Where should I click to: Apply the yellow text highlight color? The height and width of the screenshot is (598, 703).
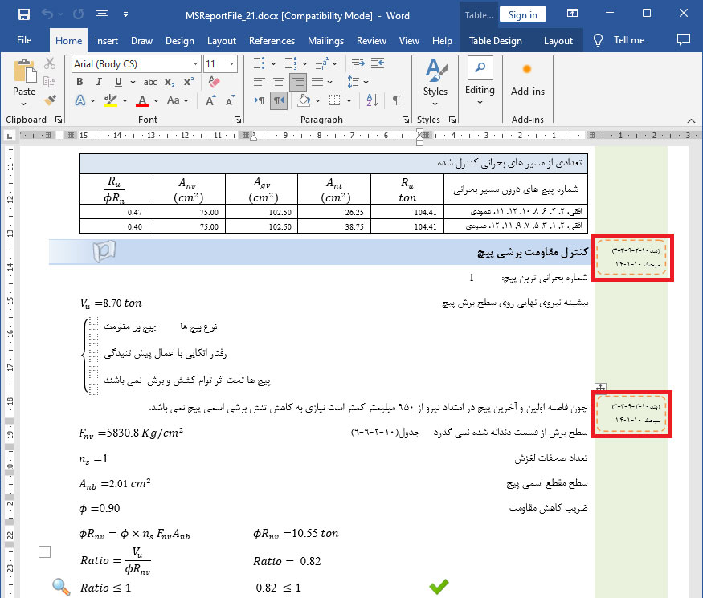pos(111,100)
